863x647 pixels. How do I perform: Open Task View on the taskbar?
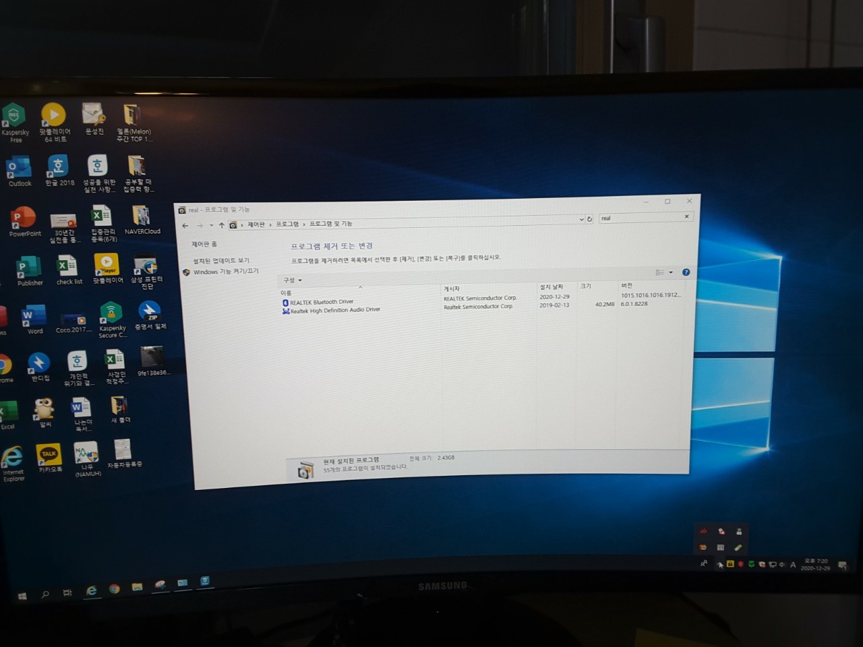point(67,593)
